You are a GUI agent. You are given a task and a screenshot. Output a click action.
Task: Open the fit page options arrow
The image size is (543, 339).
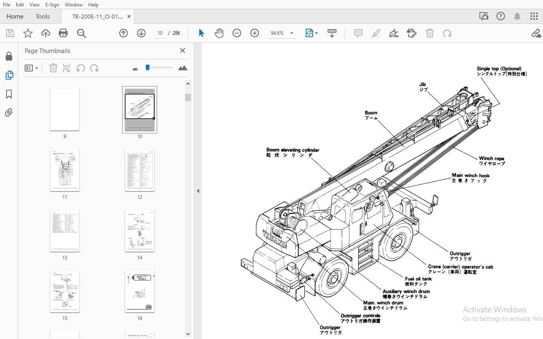click(317, 33)
